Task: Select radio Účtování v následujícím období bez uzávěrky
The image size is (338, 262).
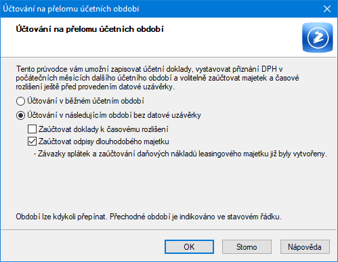Action: tap(20, 116)
